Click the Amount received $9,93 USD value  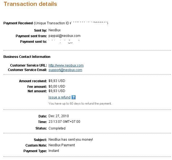(57, 81)
